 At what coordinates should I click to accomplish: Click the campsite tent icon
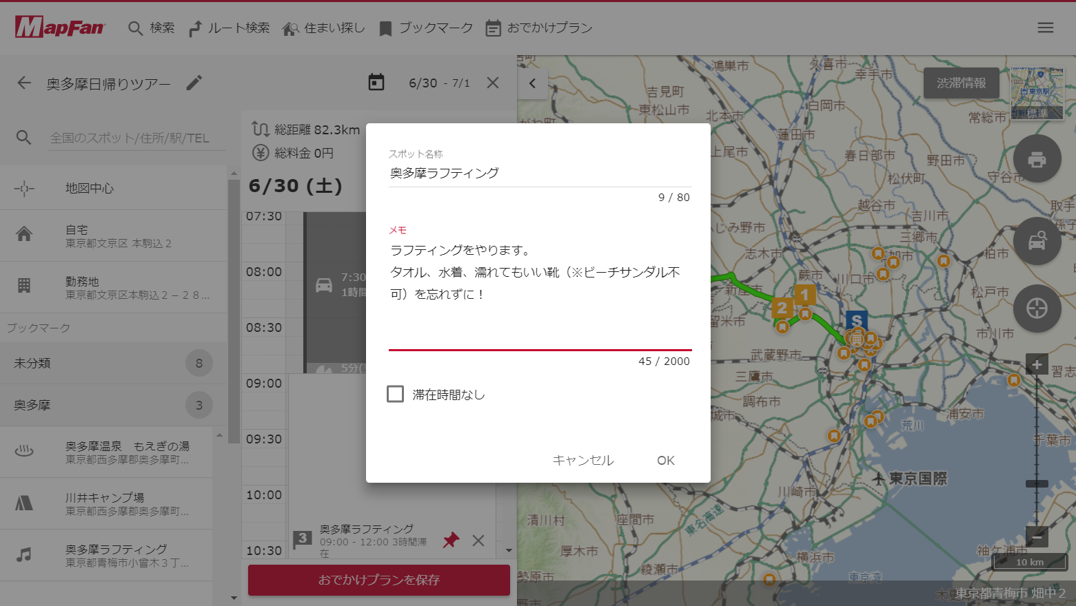click(x=24, y=503)
